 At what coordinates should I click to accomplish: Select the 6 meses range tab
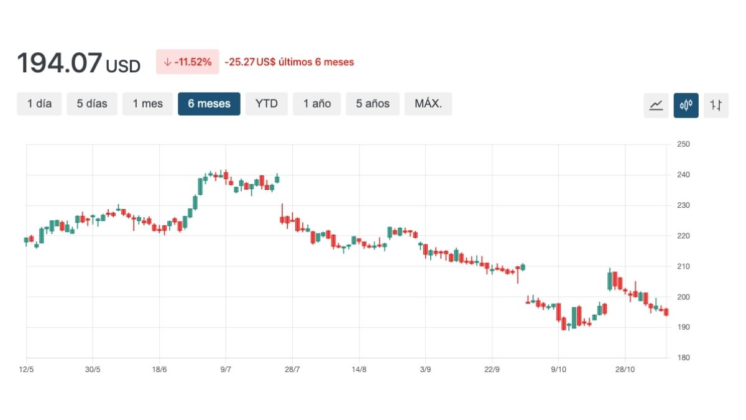pos(209,104)
